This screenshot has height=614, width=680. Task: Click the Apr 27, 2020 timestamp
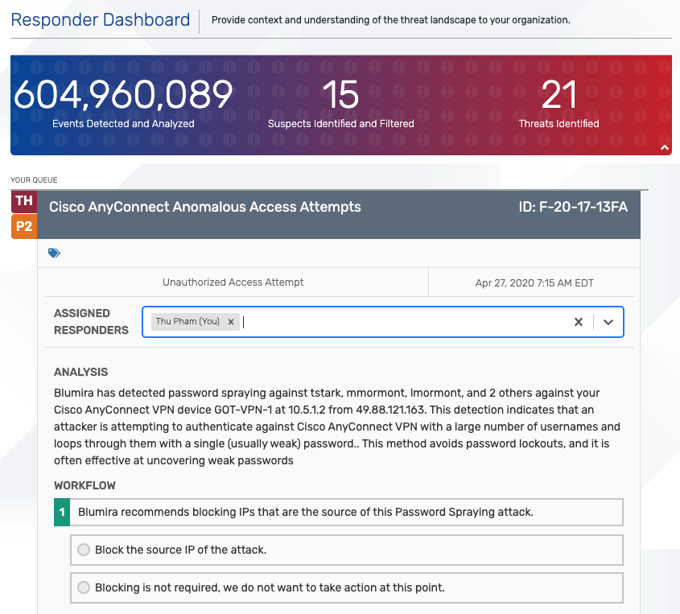[534, 283]
